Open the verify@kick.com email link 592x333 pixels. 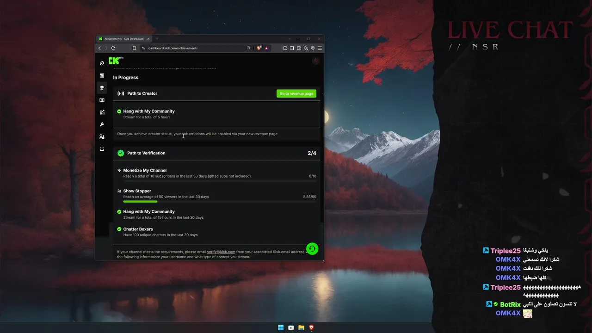[x=221, y=252]
